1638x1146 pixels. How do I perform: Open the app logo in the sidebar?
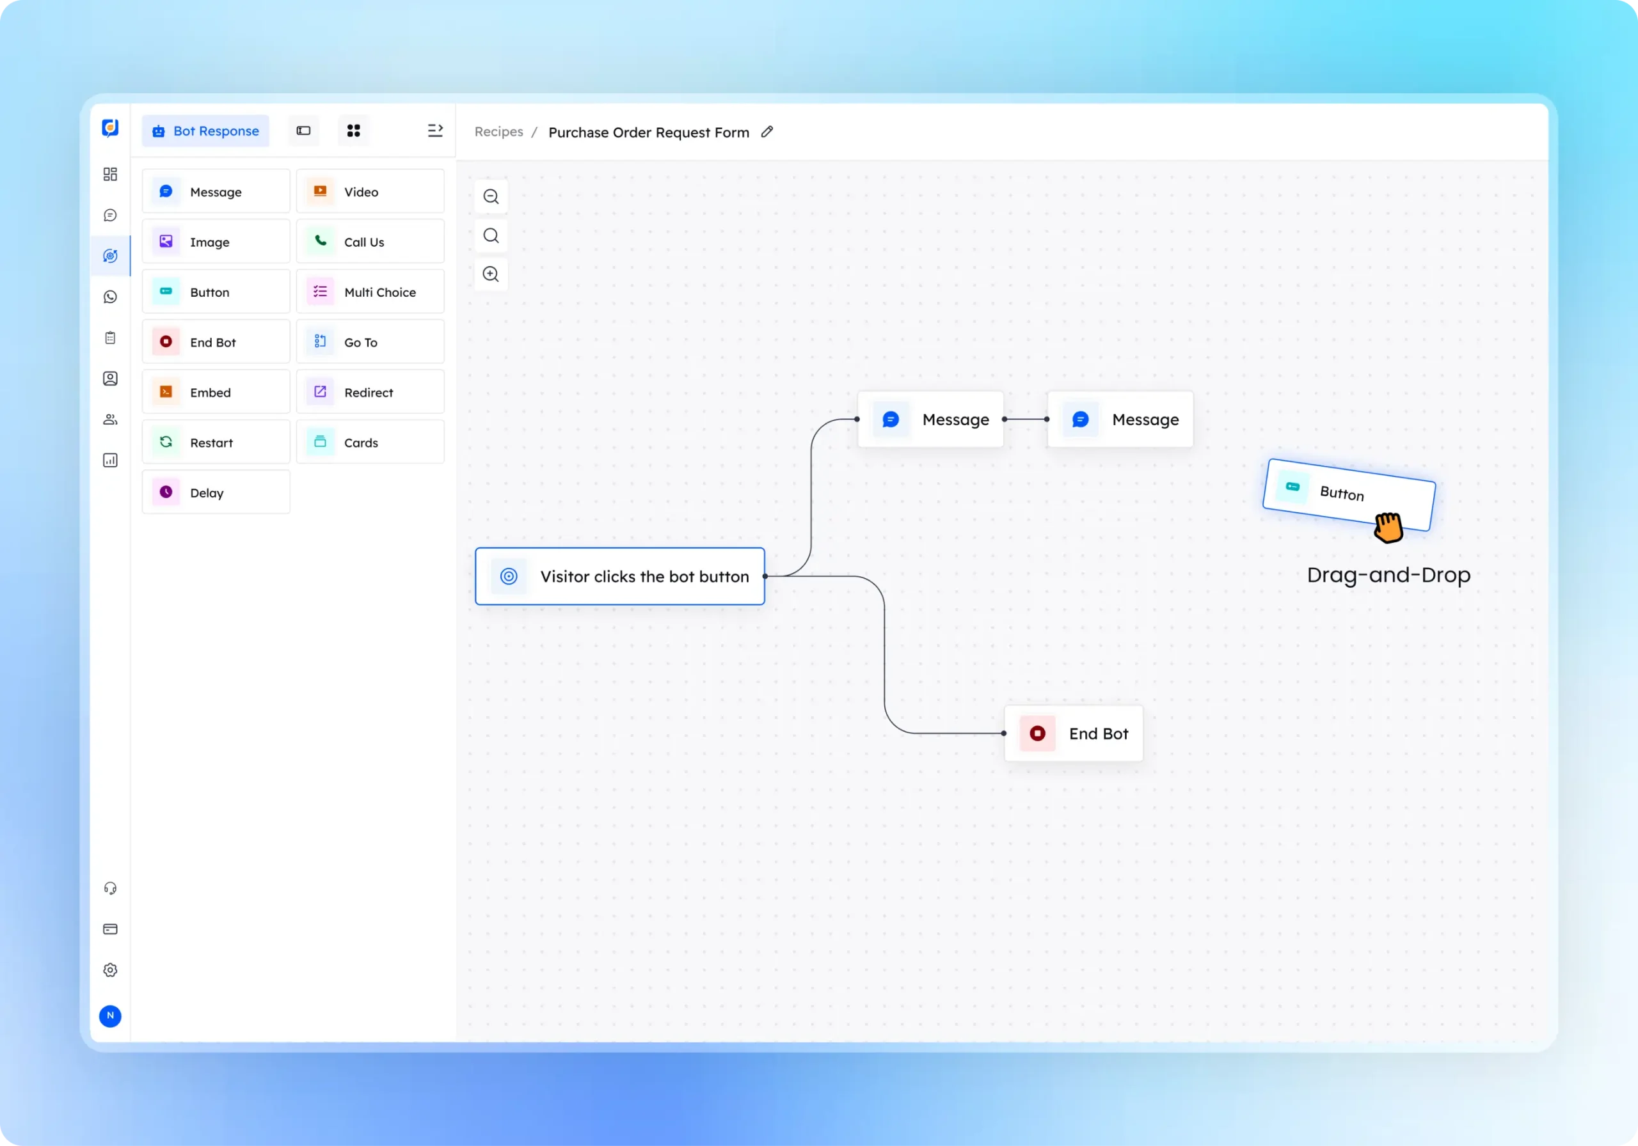(110, 129)
